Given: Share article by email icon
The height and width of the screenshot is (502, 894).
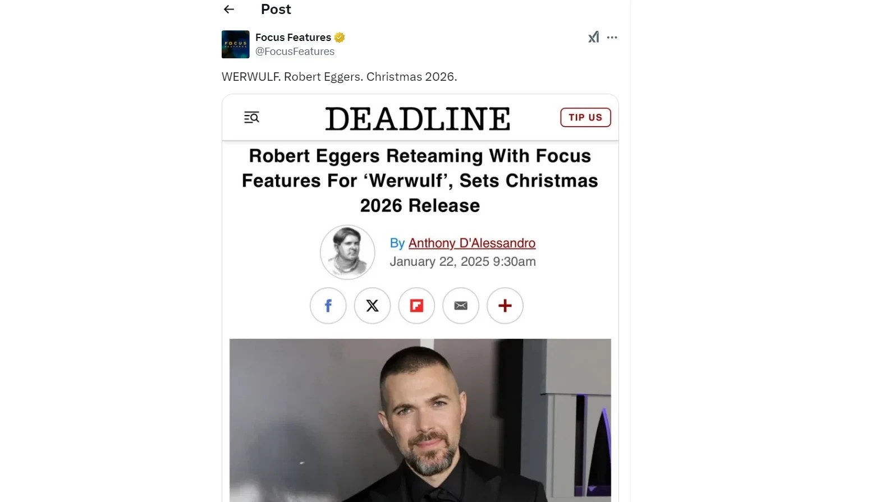Looking at the screenshot, I should 461,306.
